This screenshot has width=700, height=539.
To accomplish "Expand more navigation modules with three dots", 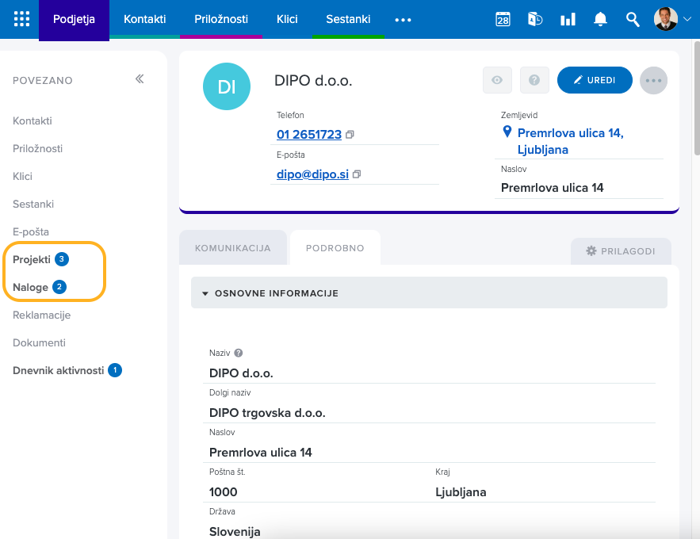I will (x=403, y=20).
